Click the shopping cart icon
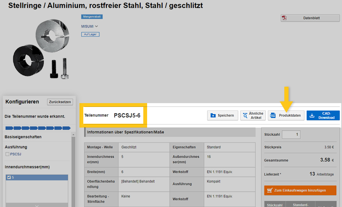This screenshot has height=207, width=342. (269, 190)
